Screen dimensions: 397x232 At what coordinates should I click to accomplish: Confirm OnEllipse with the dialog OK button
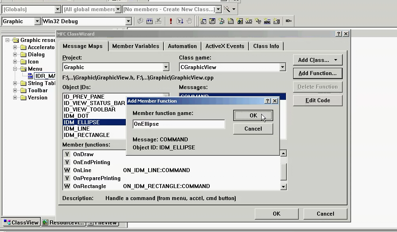coord(253,115)
